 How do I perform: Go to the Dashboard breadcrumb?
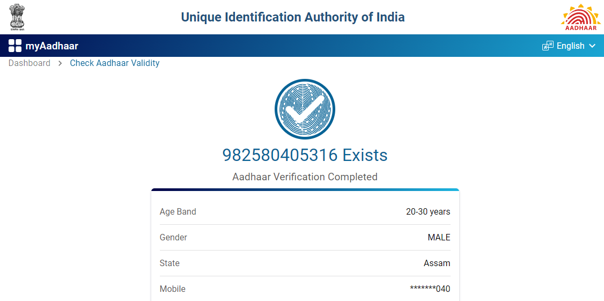30,63
